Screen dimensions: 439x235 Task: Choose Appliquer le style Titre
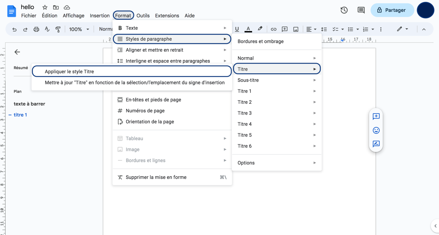pos(69,71)
